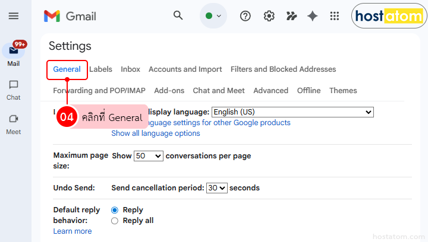Switch to the Advanced tab
The width and height of the screenshot is (428, 242).
tap(271, 91)
